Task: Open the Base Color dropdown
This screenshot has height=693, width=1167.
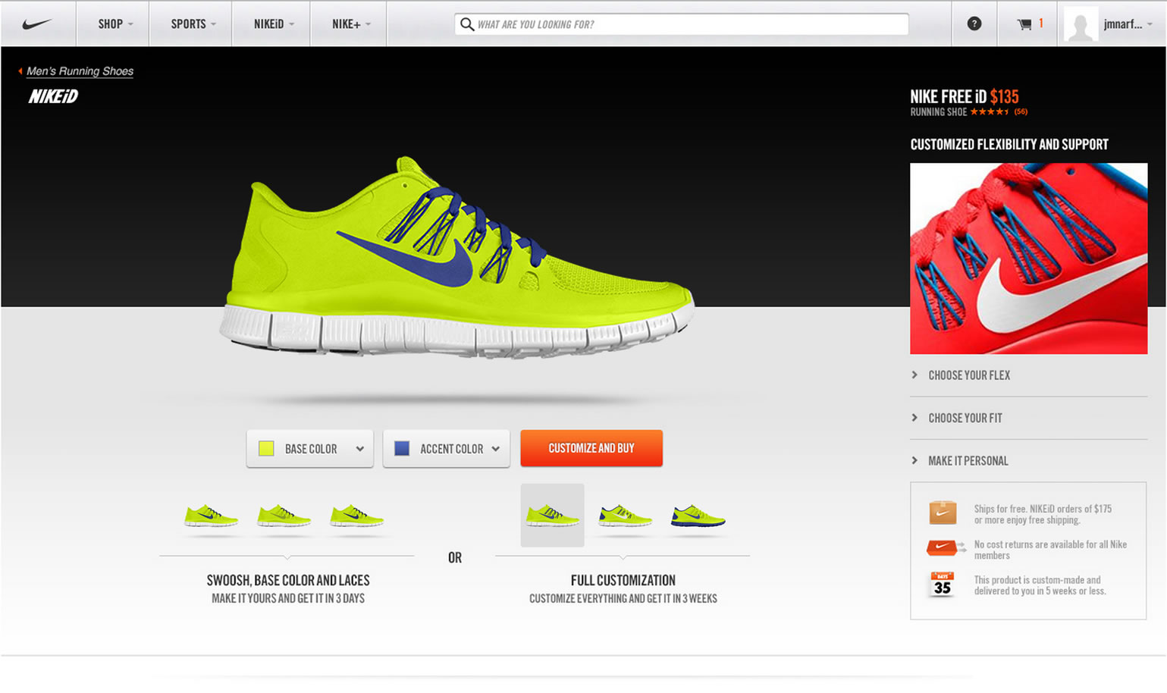Action: click(x=310, y=449)
